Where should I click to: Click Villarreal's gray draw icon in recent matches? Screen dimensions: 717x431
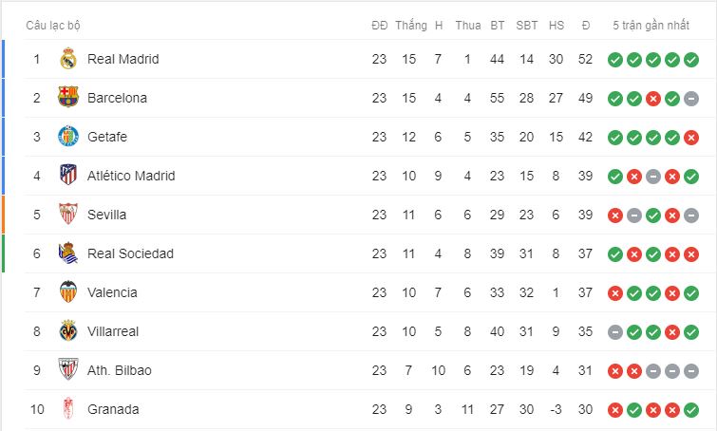[x=615, y=332]
